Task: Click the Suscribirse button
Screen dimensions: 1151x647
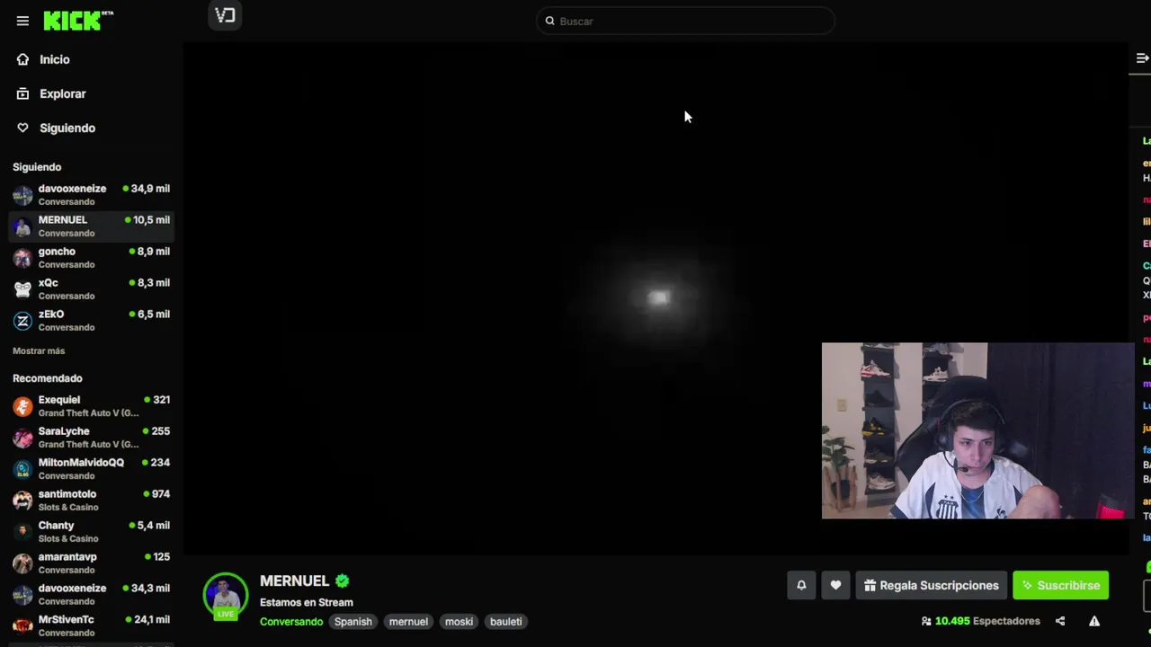Action: click(1061, 585)
